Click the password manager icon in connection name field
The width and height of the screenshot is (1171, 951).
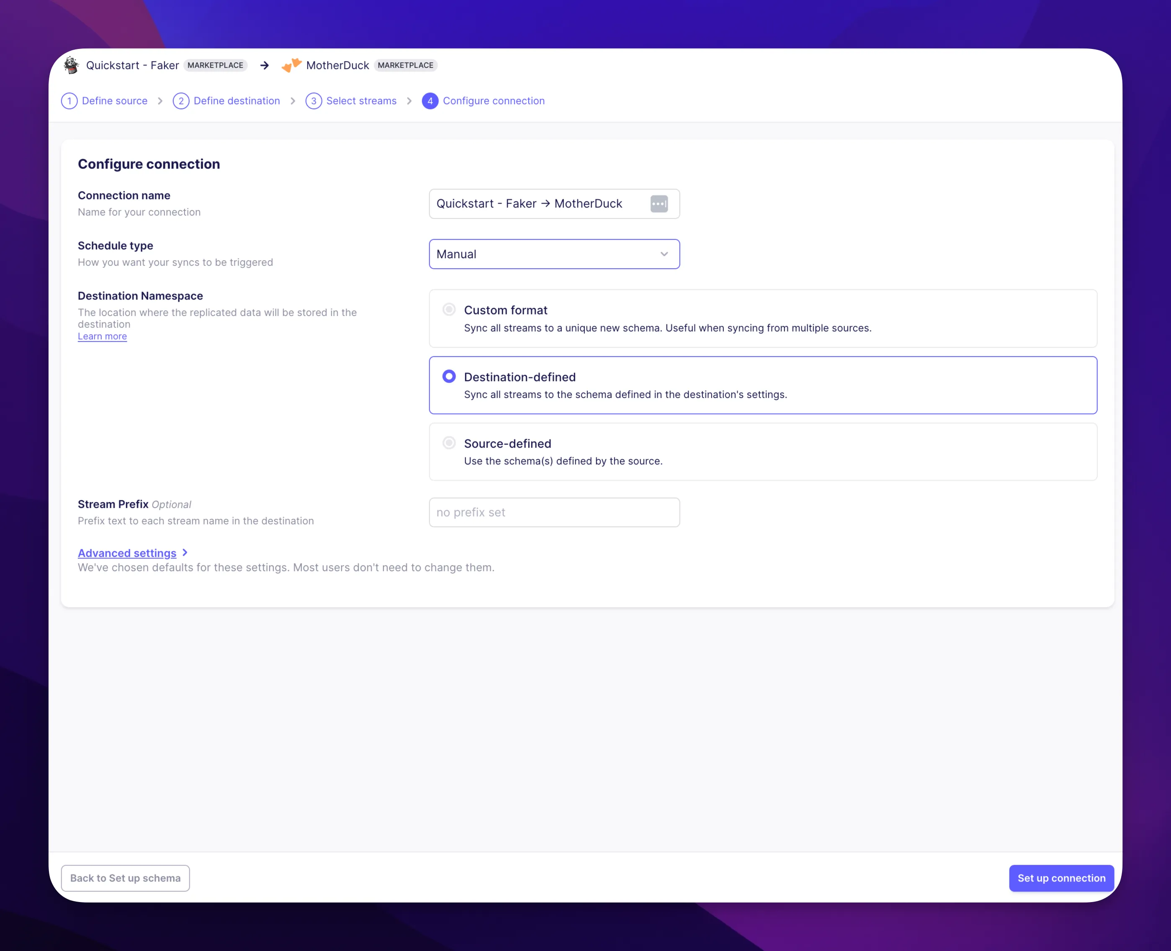(x=659, y=204)
